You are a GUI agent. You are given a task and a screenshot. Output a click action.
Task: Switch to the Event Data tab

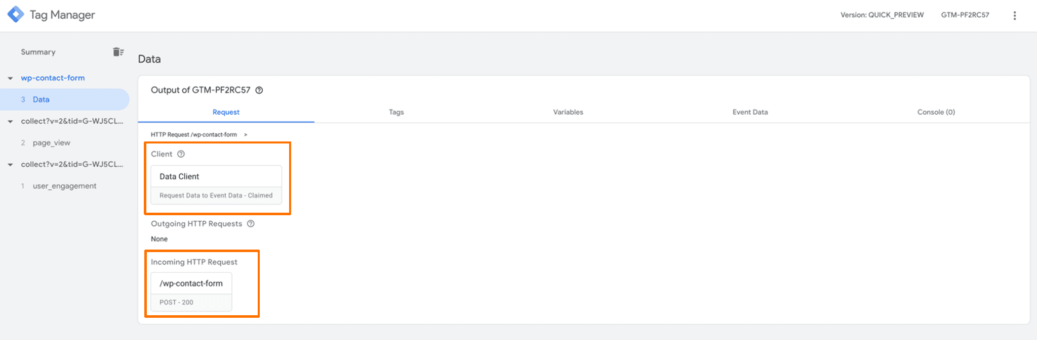750,112
